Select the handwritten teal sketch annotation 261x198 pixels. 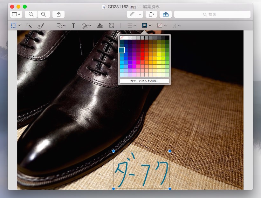pos(141,170)
